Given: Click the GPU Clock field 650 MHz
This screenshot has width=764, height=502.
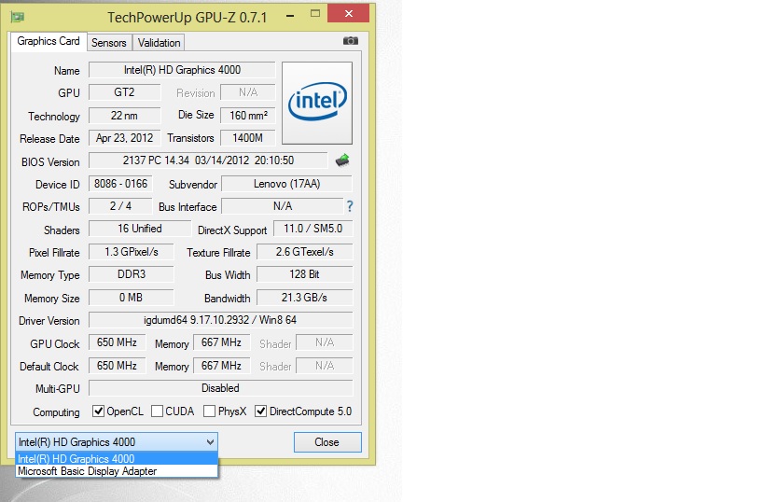Looking at the screenshot, I should click(117, 342).
